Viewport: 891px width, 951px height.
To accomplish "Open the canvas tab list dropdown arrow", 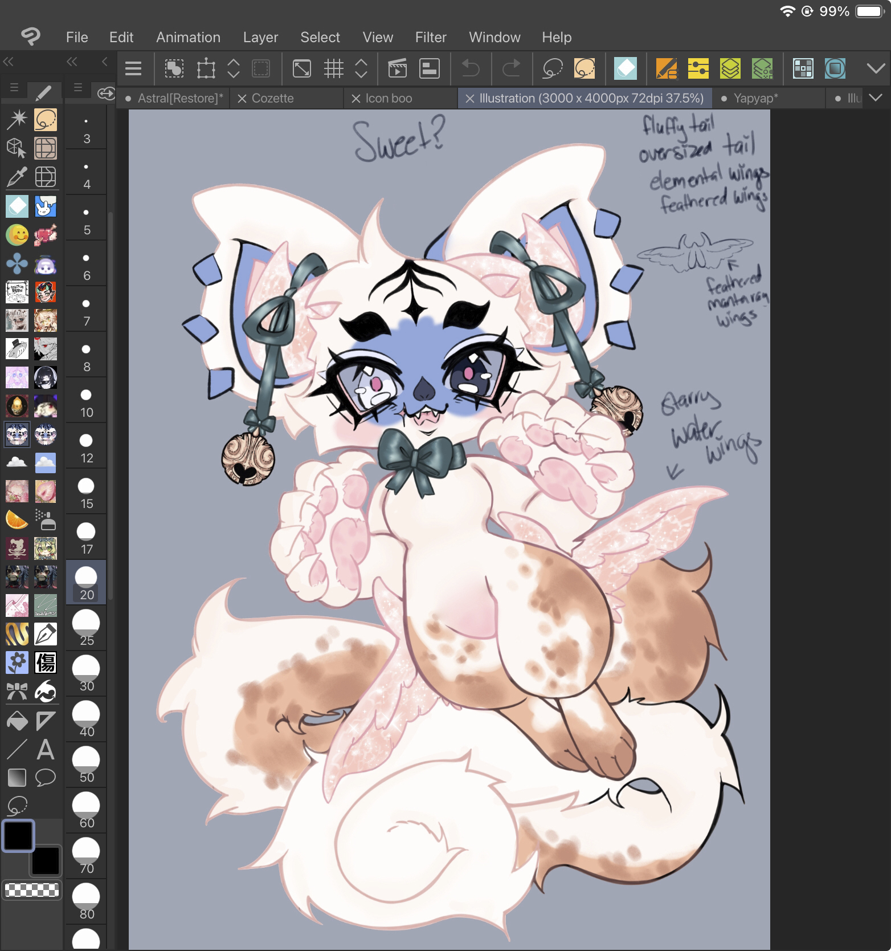I will pyautogui.click(x=876, y=98).
